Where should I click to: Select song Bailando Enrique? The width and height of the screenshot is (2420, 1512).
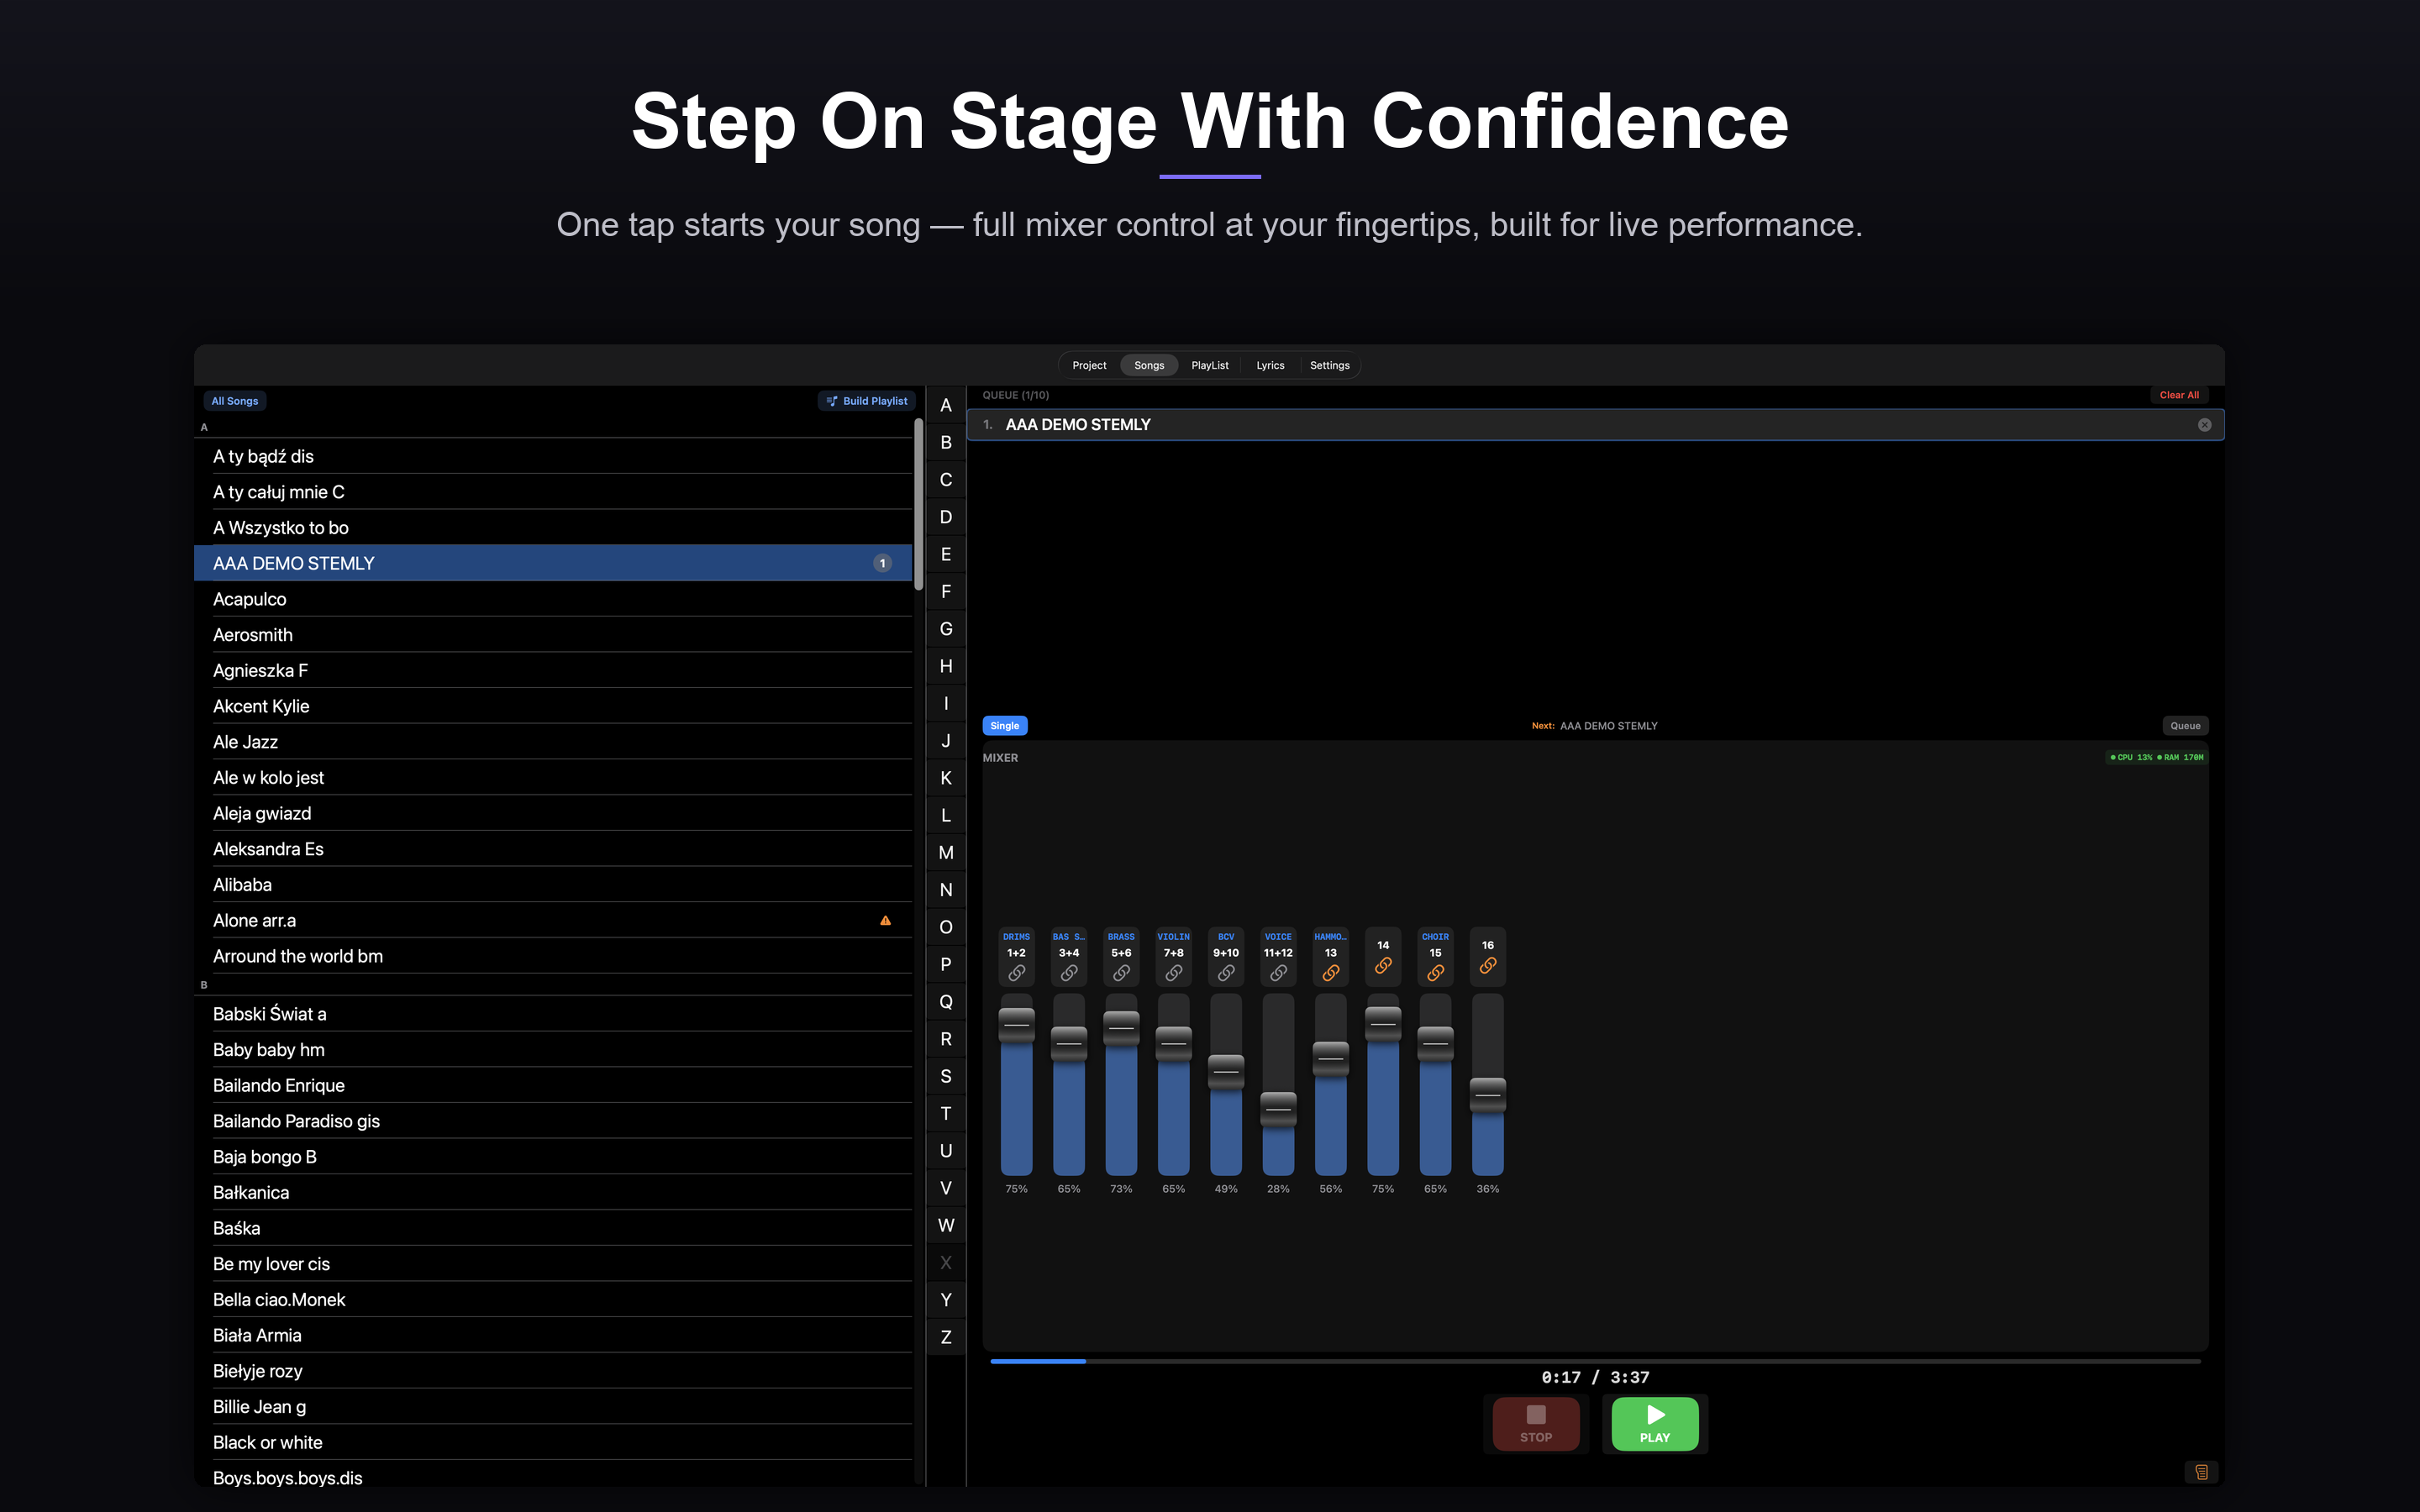tap(553, 1085)
